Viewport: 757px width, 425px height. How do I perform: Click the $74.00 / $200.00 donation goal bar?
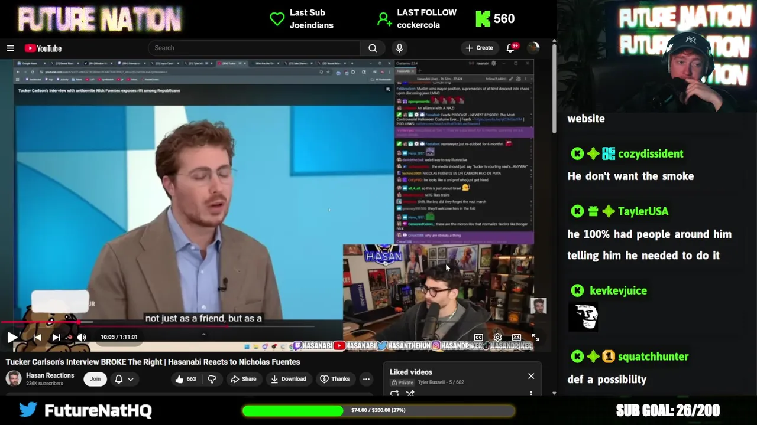tap(378, 410)
